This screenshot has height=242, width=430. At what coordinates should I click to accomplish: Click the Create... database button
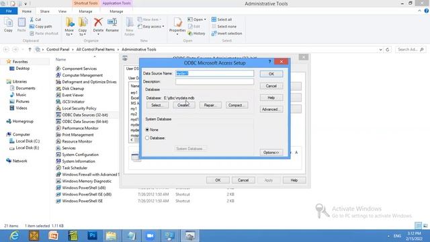183,105
